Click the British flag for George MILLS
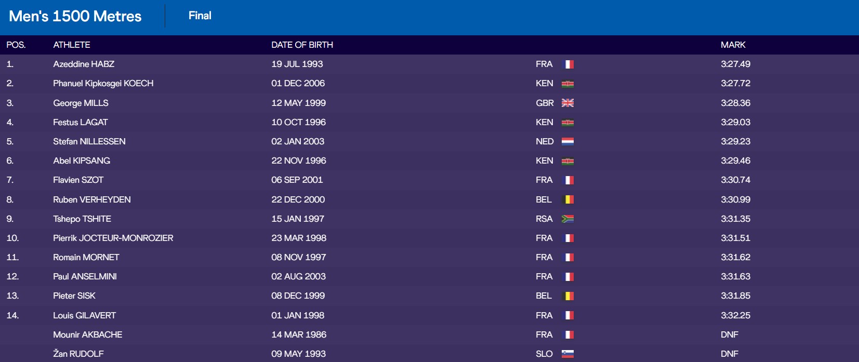 click(568, 103)
